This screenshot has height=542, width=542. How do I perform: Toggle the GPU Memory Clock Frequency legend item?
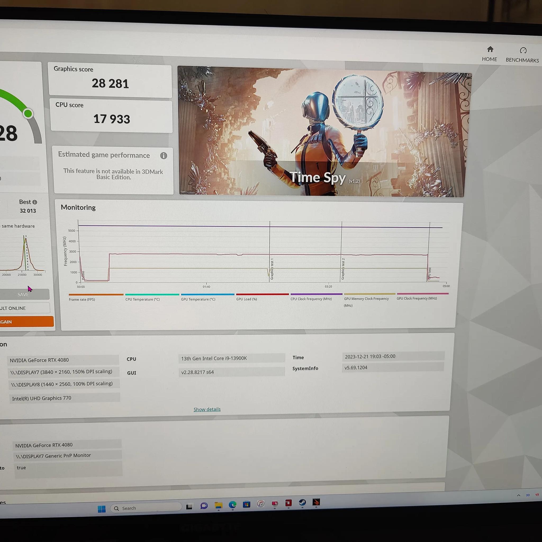pos(369,300)
